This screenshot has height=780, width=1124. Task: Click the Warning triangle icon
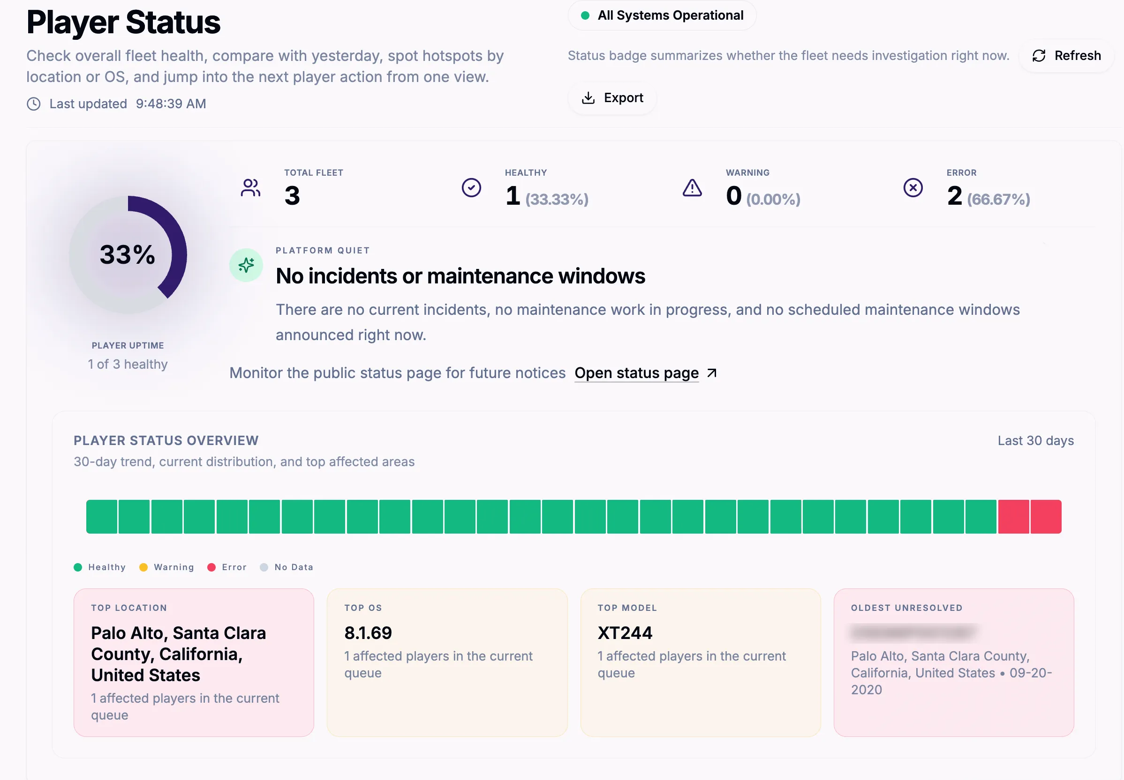click(x=692, y=188)
